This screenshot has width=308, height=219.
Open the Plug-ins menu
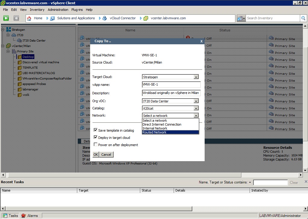(77, 10)
